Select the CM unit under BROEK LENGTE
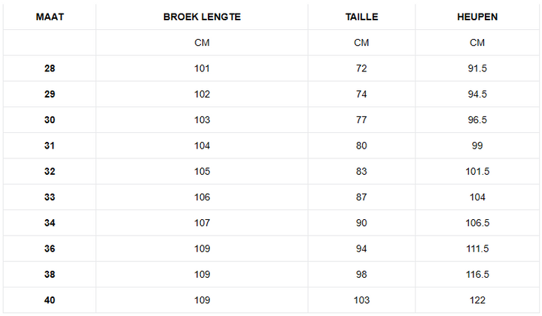 [202, 43]
